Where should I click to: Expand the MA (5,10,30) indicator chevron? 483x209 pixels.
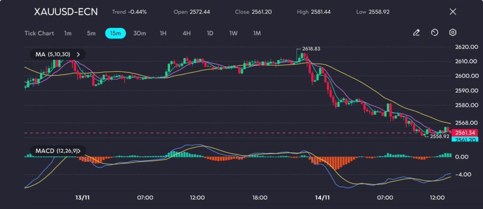[78, 54]
